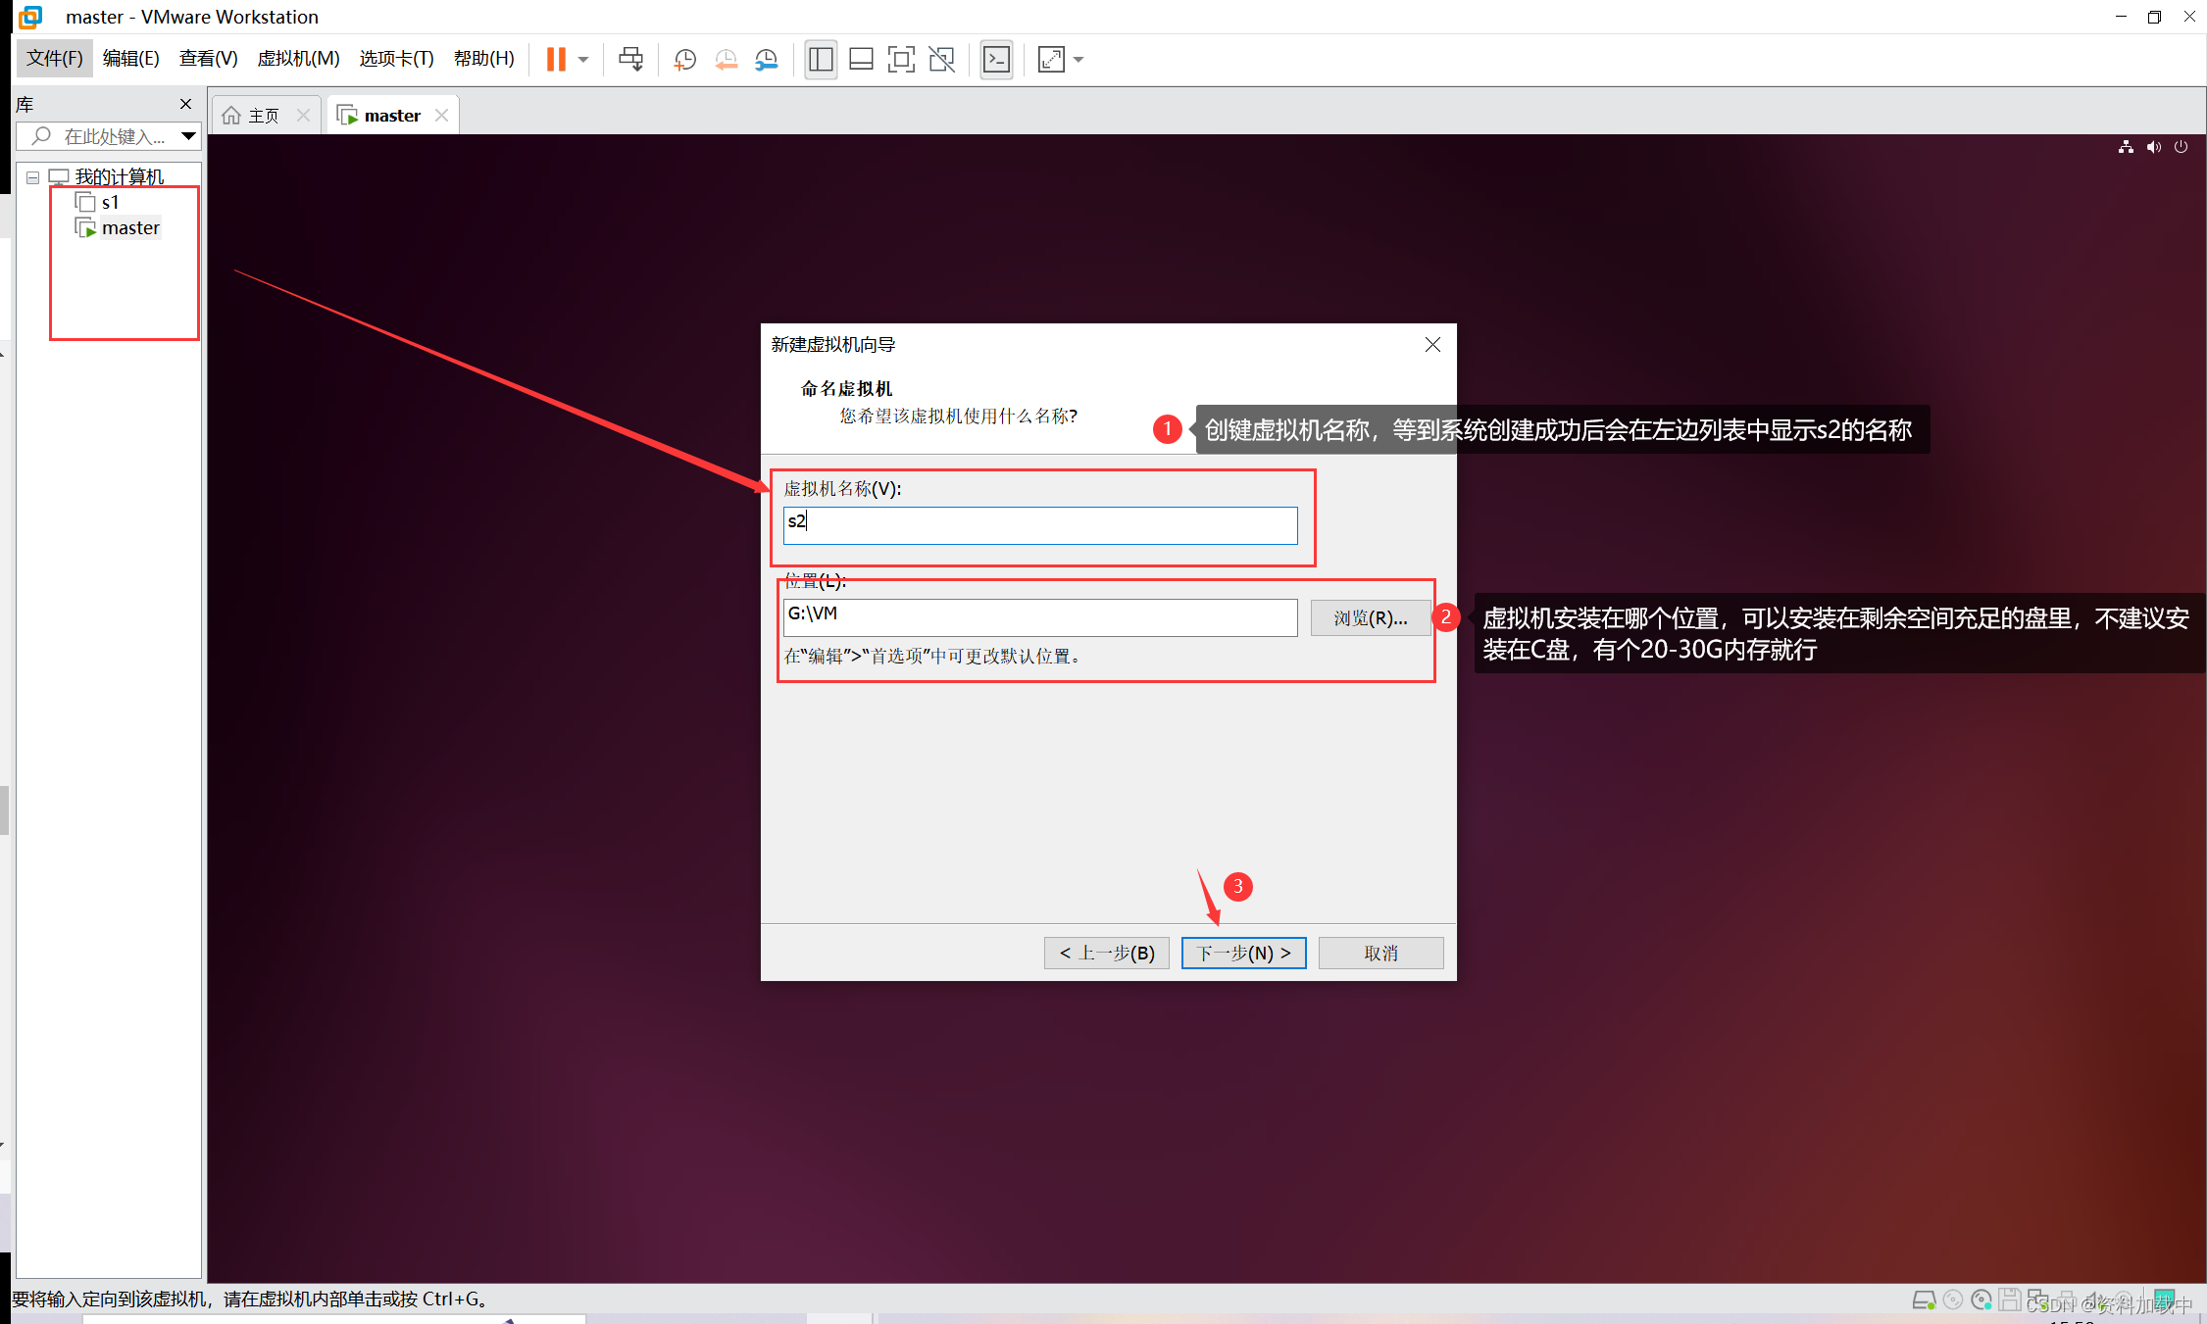
Task: Take a snapshot using the clock-plus icon
Action: pos(684,60)
